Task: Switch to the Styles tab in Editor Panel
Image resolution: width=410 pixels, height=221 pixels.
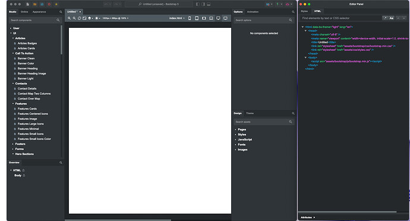Action: coord(304,11)
